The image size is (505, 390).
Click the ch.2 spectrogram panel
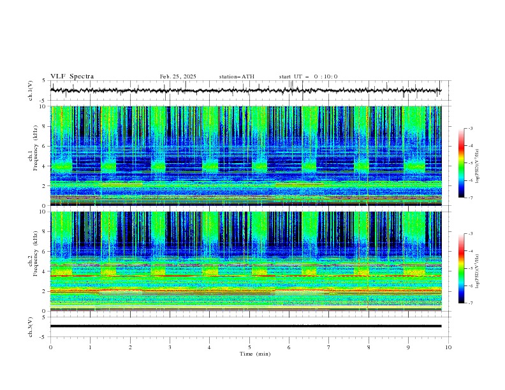coord(245,261)
